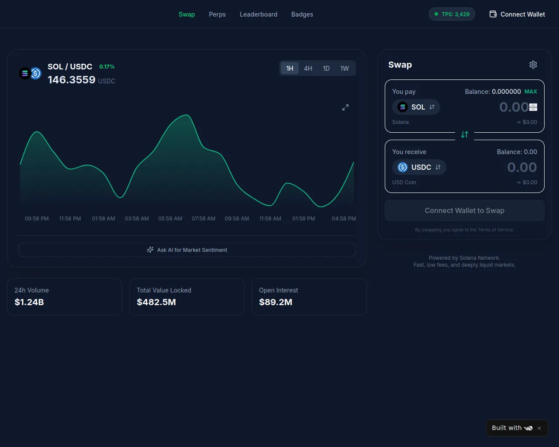559x447 pixels.
Task: Close the Built with v0 badge
Action: coord(539,428)
